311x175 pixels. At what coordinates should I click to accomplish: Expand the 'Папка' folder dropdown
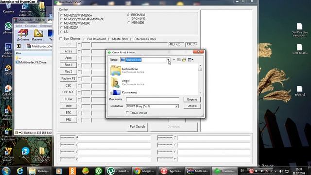coord(168,60)
